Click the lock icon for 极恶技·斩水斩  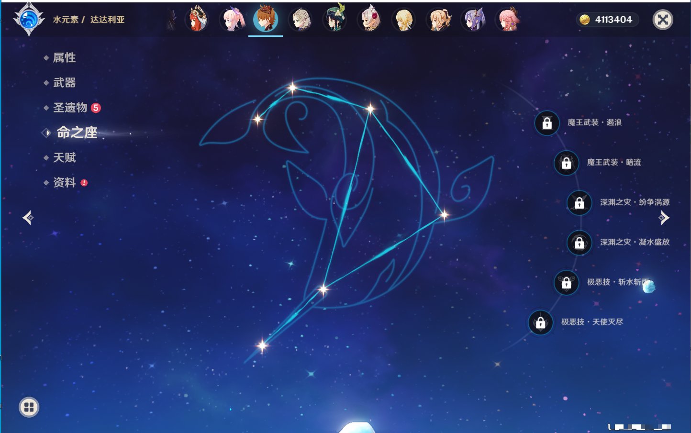566,283
